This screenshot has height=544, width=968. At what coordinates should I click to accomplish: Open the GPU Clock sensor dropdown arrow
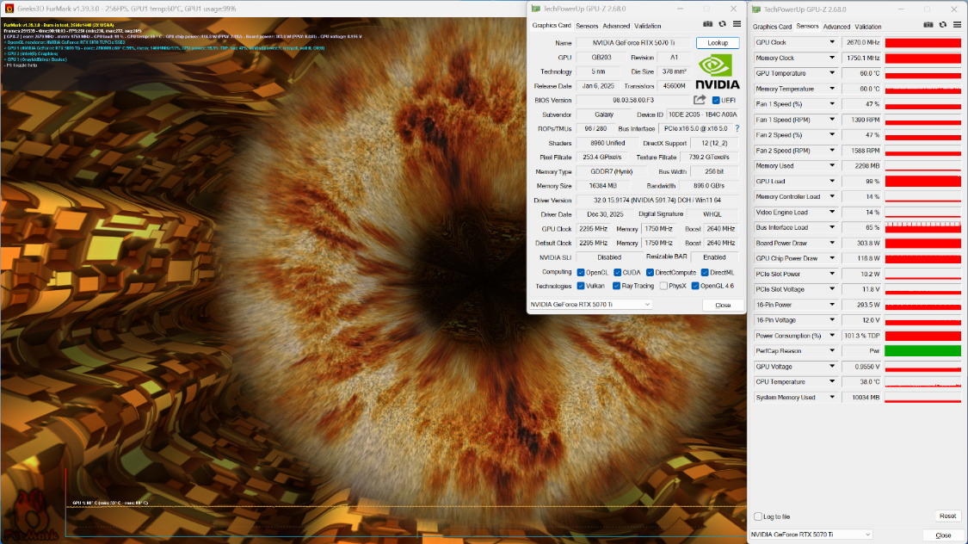[x=831, y=42]
